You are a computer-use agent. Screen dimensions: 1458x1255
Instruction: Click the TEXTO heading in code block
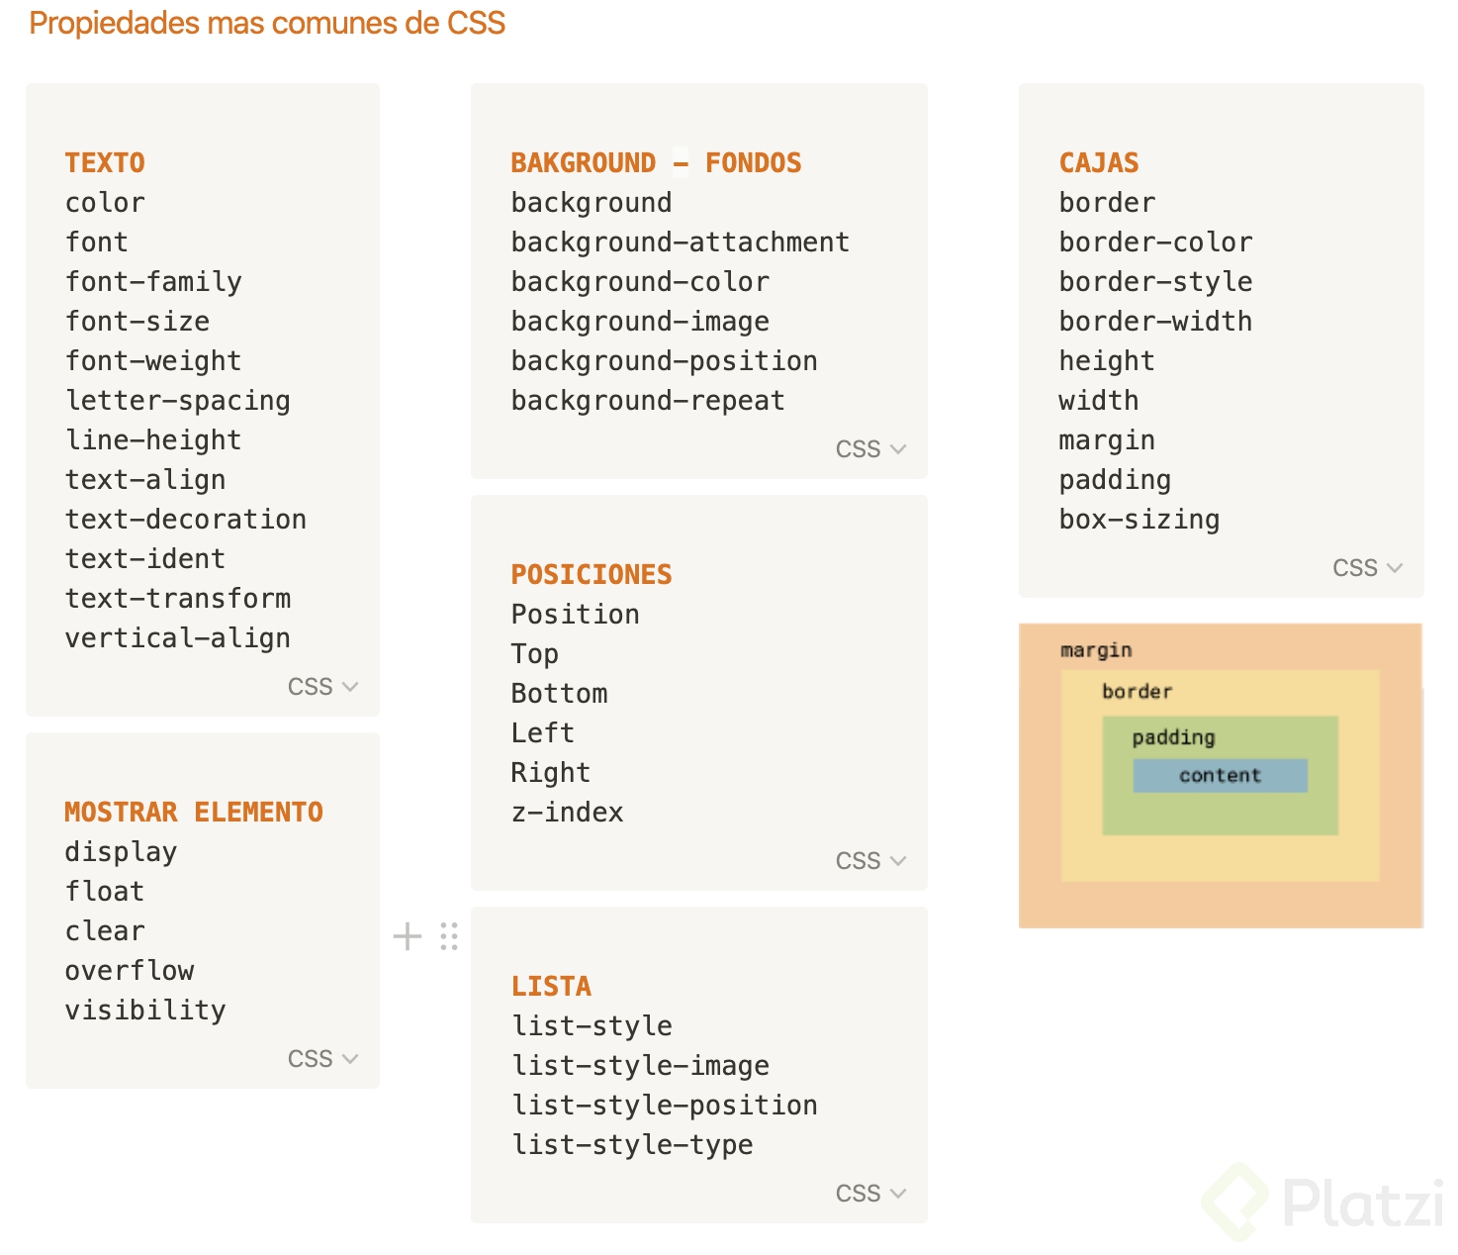105,163
